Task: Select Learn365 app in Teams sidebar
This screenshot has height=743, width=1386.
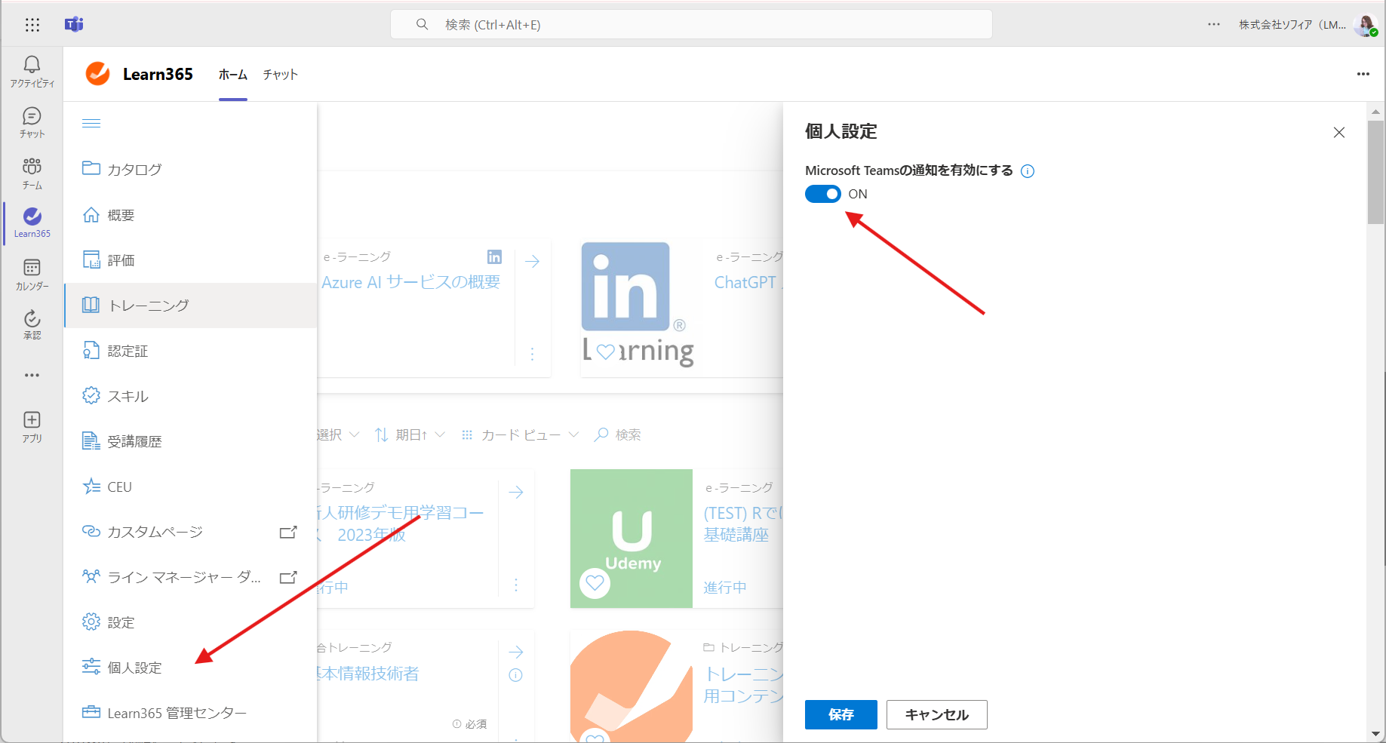Action: pyautogui.click(x=32, y=223)
